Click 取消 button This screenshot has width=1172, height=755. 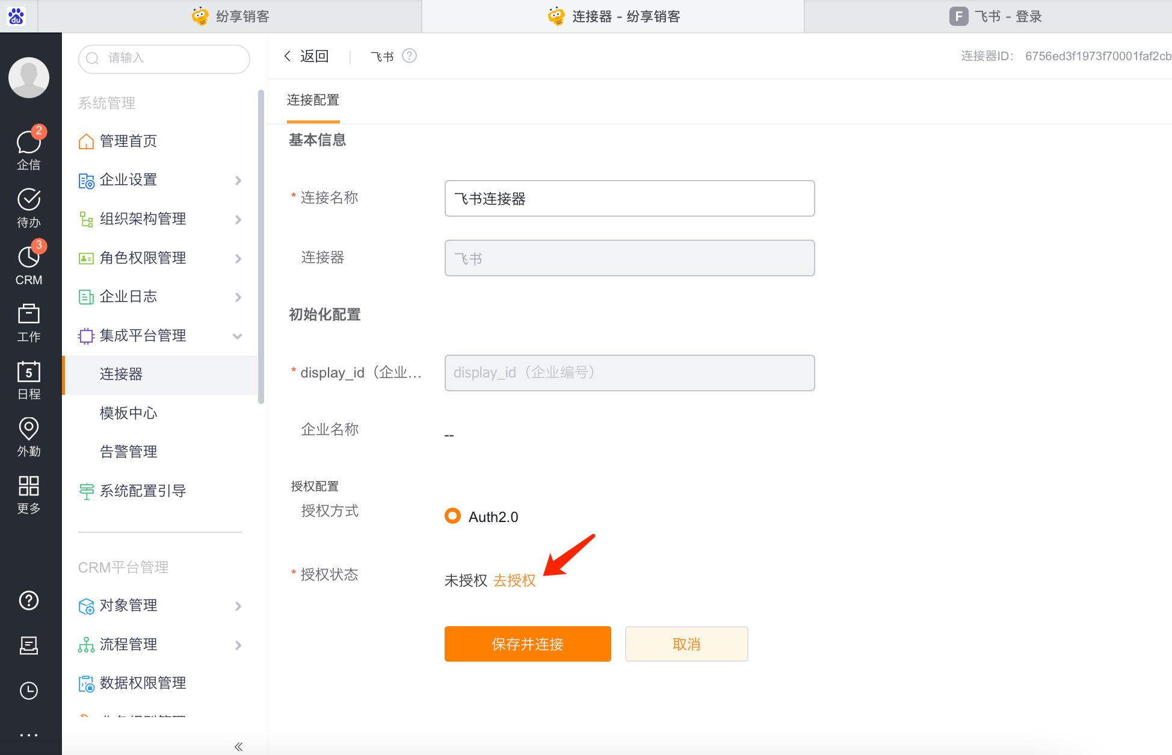[686, 644]
